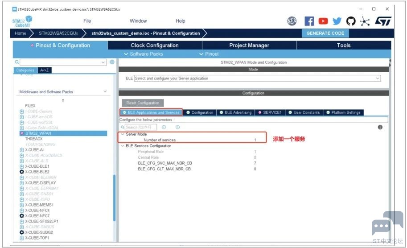The width and height of the screenshot is (407, 248).
Task: Open the YouTube icon link
Action: (x=323, y=21)
